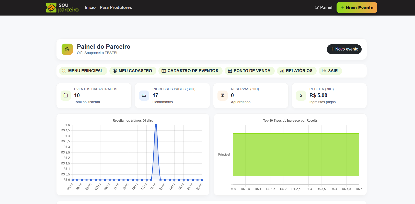This screenshot has height=204, width=415.
Task: Click the dollar sign icon in Receita card
Action: pos(301,96)
